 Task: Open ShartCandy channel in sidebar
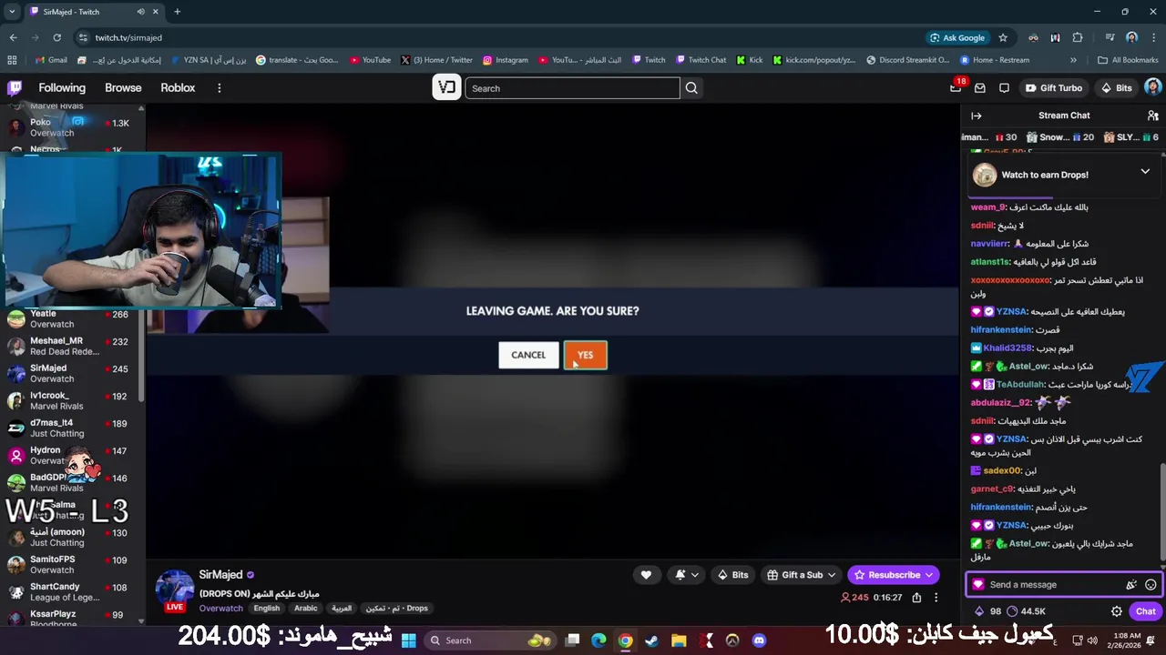pos(73,591)
